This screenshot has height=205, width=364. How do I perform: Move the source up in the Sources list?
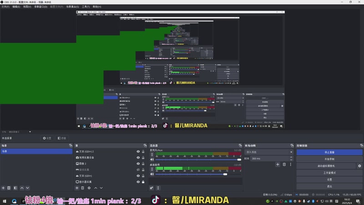pos(96,188)
